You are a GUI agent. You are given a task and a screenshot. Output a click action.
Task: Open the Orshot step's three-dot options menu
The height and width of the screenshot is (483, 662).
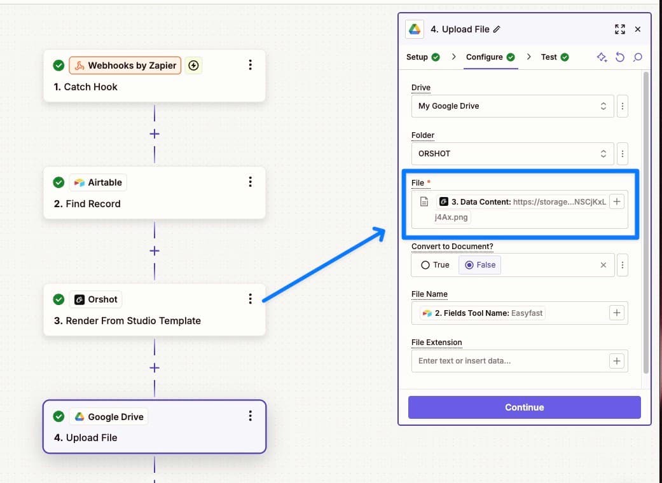[x=251, y=299]
